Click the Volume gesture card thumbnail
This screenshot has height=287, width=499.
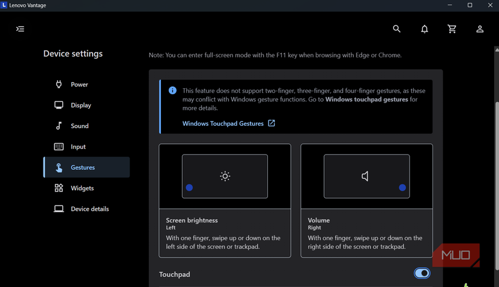367,176
